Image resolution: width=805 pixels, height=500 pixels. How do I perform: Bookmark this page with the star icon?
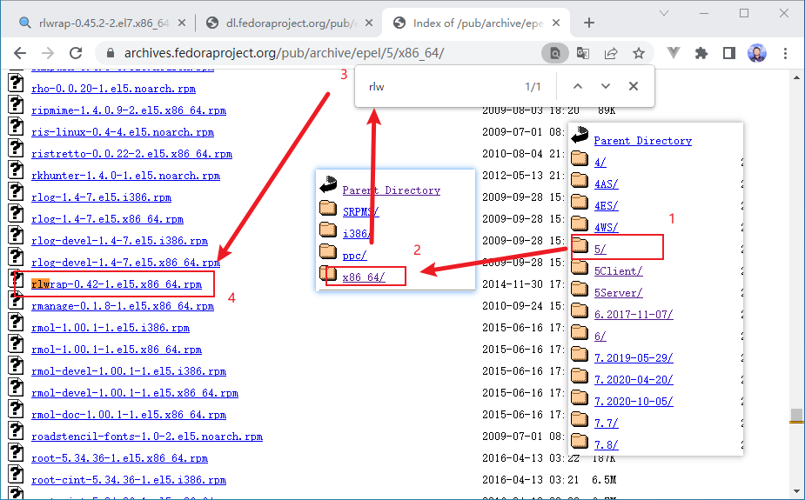tap(639, 53)
